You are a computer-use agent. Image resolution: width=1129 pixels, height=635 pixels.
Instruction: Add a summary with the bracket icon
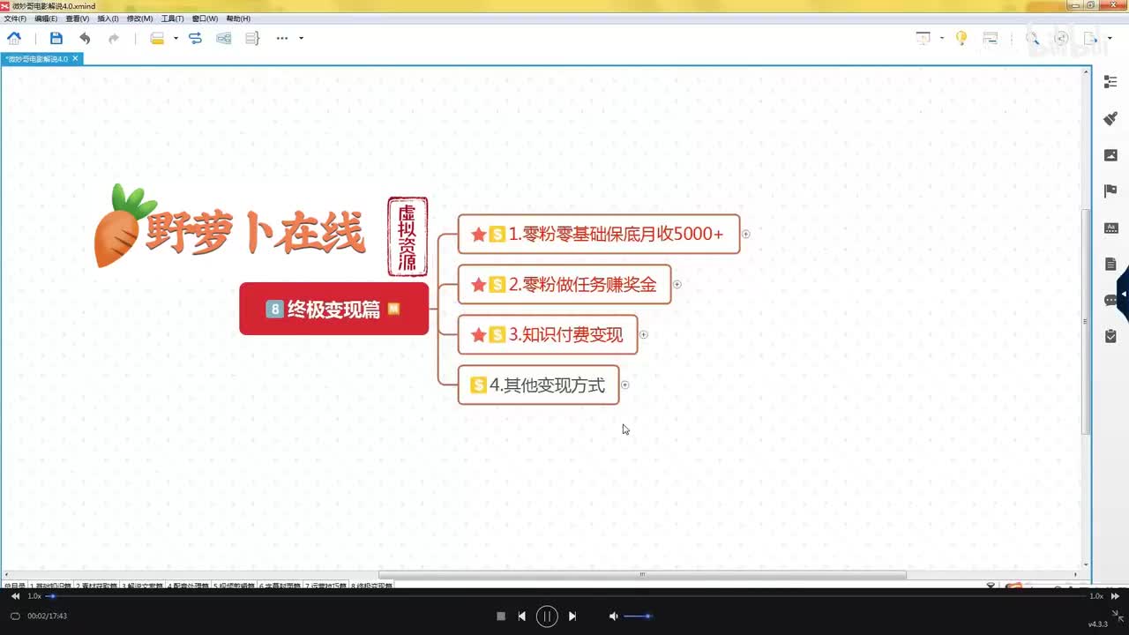252,38
